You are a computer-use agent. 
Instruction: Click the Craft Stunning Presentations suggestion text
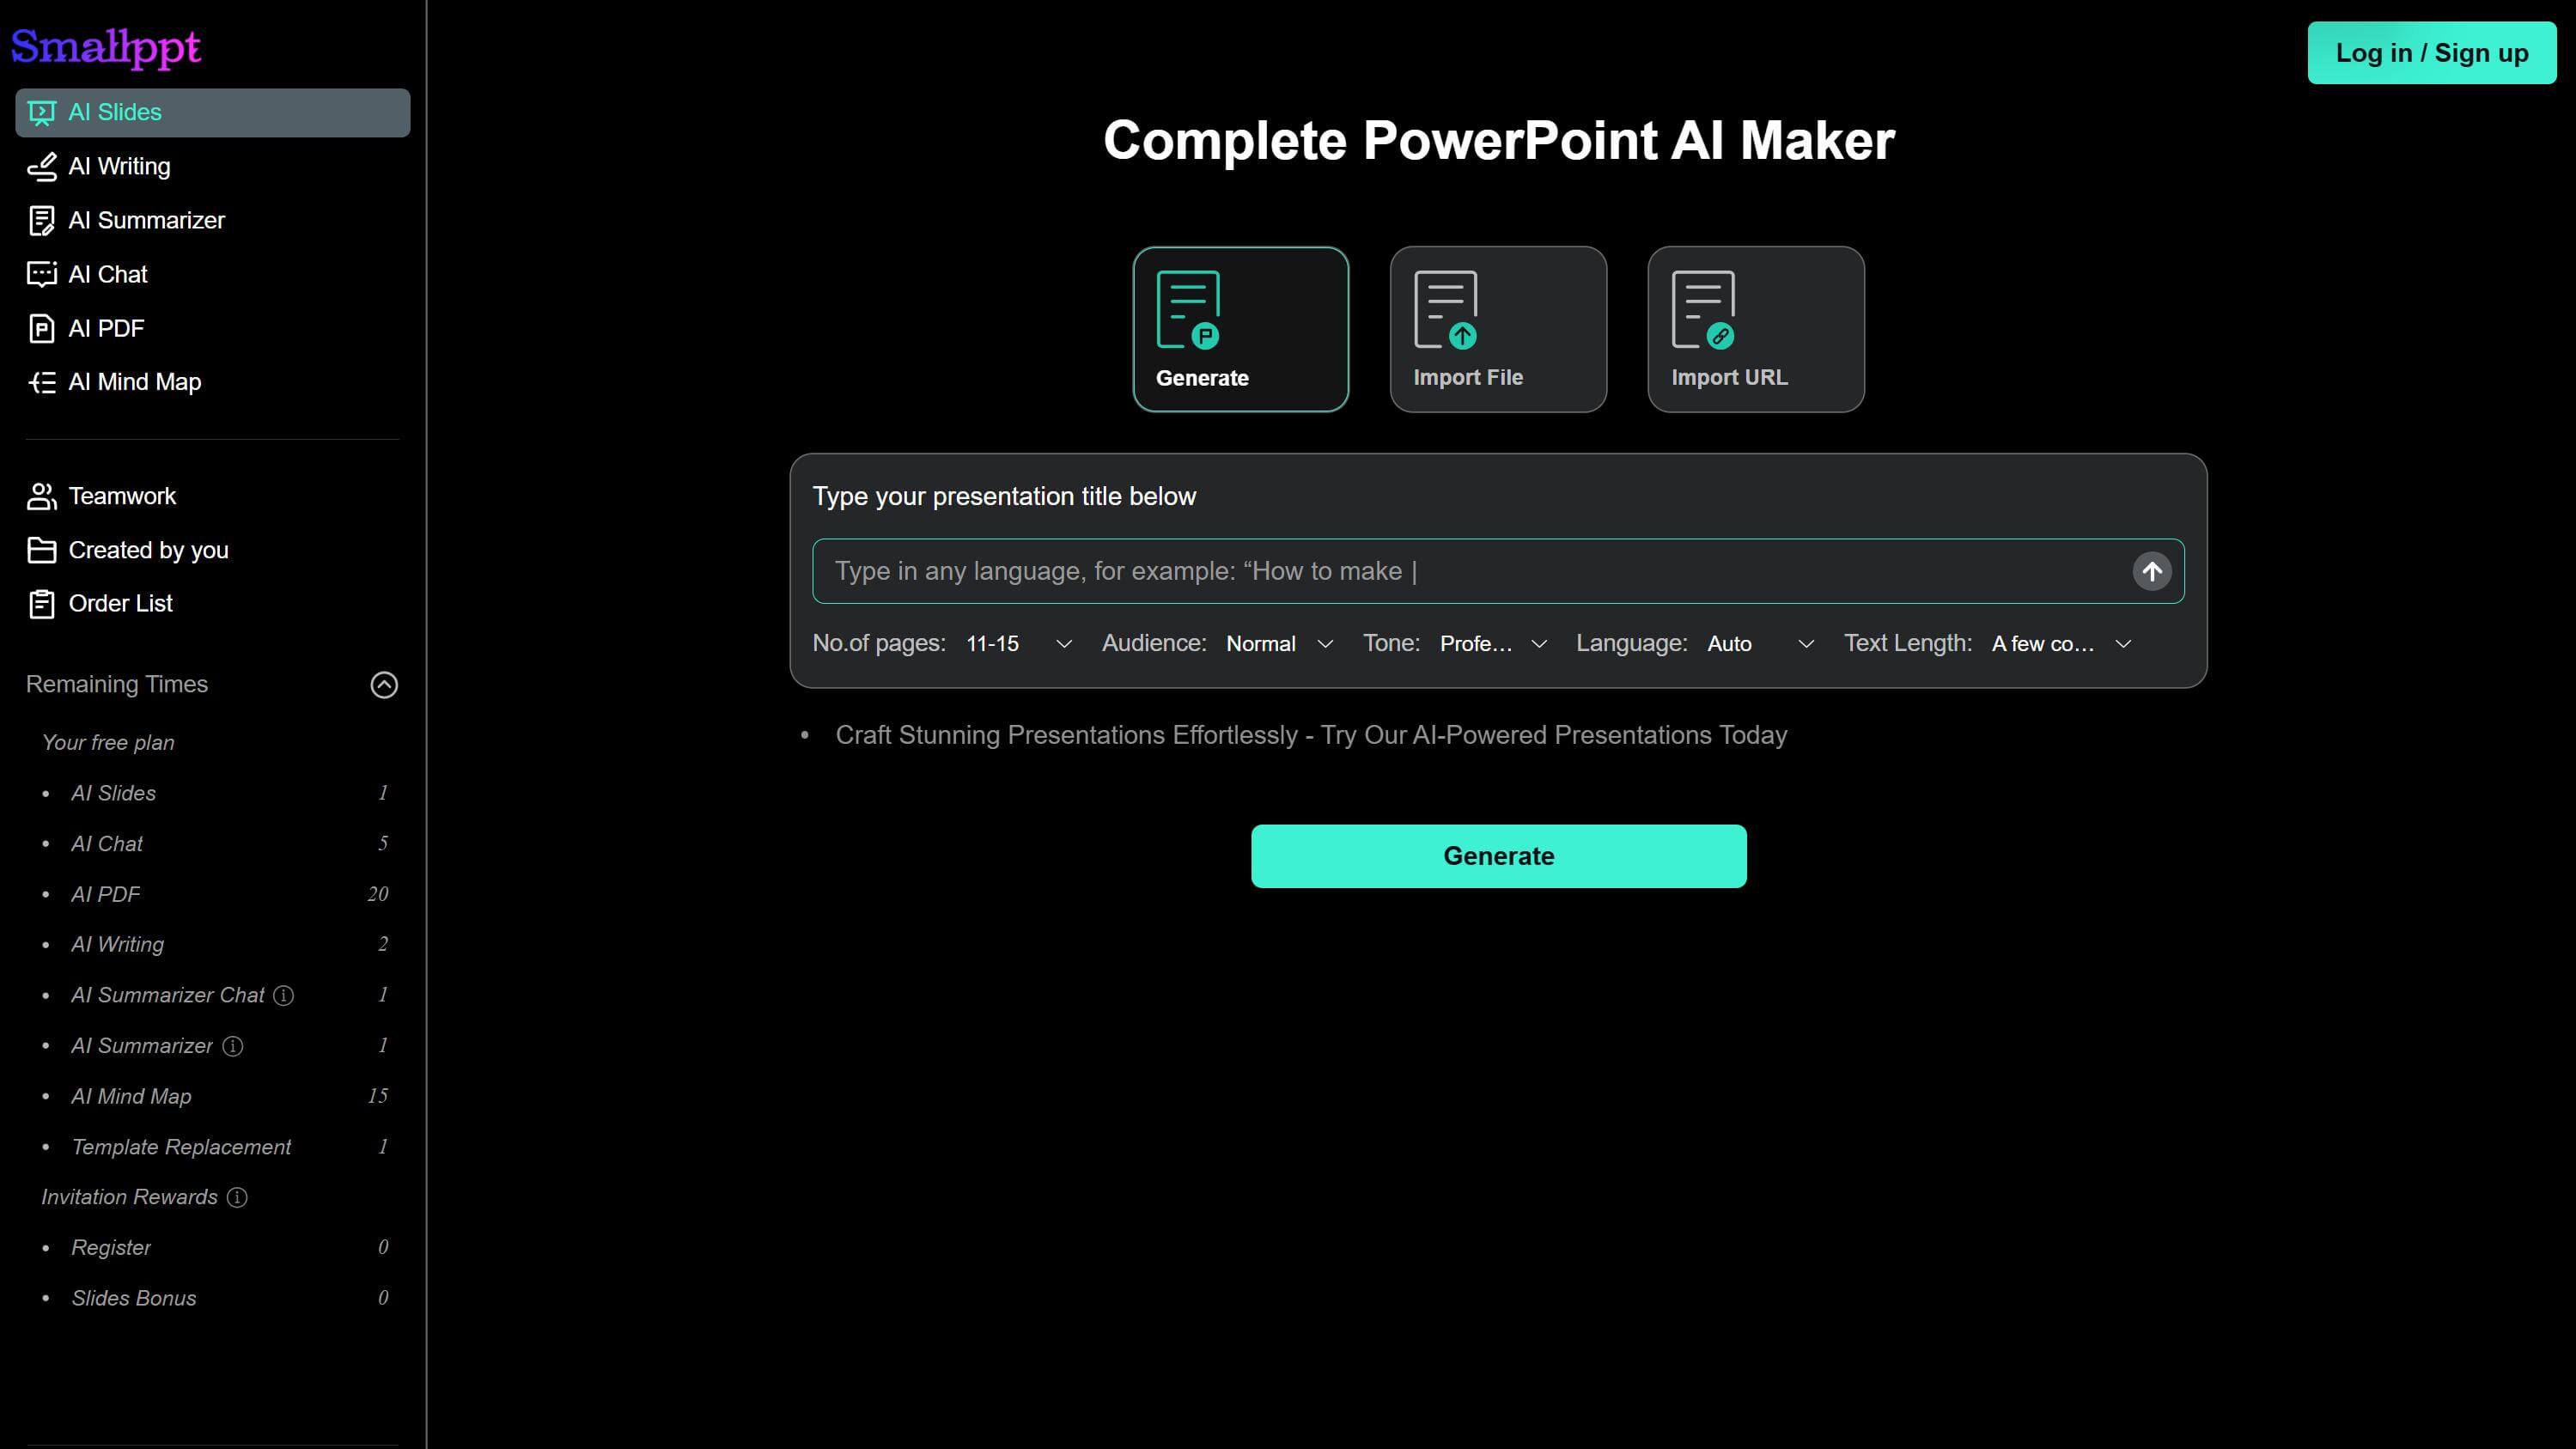point(1311,735)
